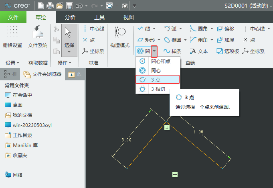This screenshot has height=188, width=273.
Task: Select the 线 line tool
Action: (x=144, y=29)
